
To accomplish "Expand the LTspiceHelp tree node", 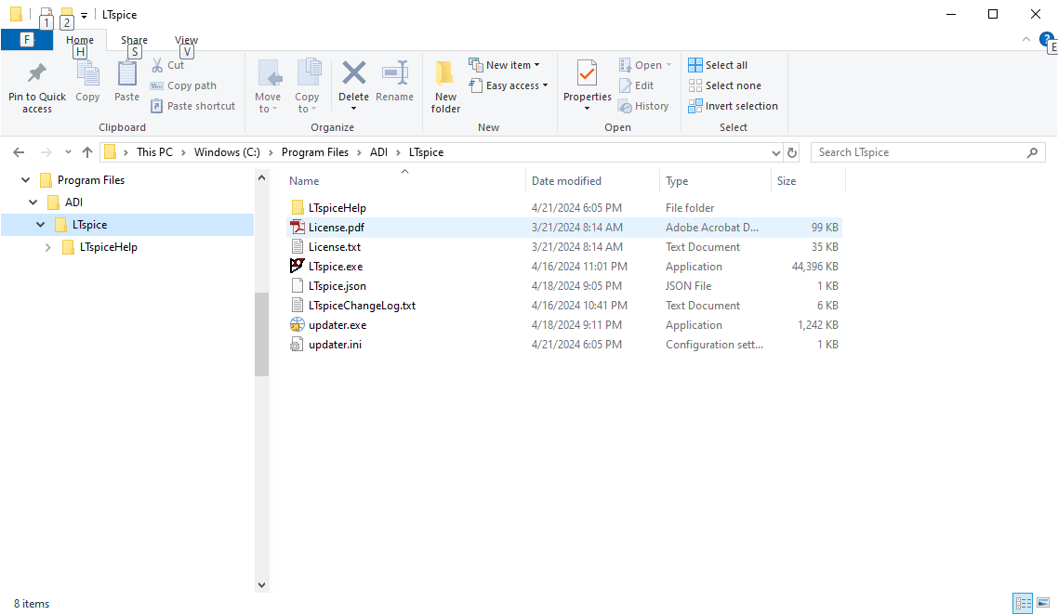I will [x=48, y=247].
